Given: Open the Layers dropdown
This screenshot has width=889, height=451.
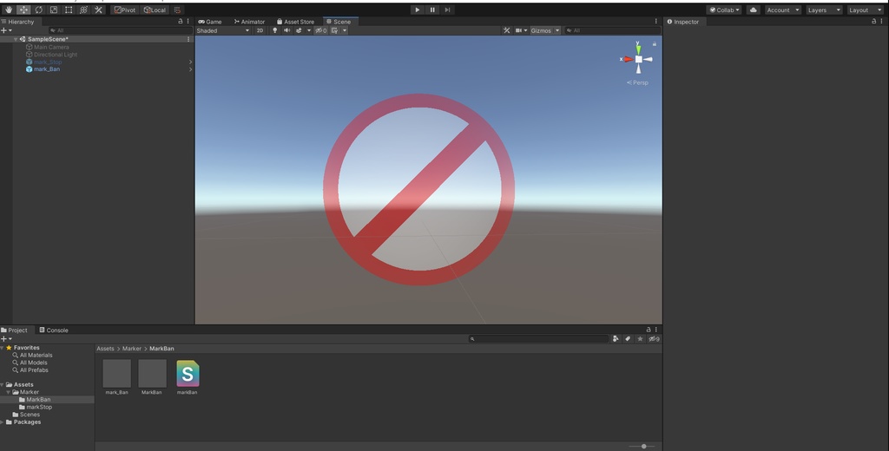Looking at the screenshot, I should (824, 10).
